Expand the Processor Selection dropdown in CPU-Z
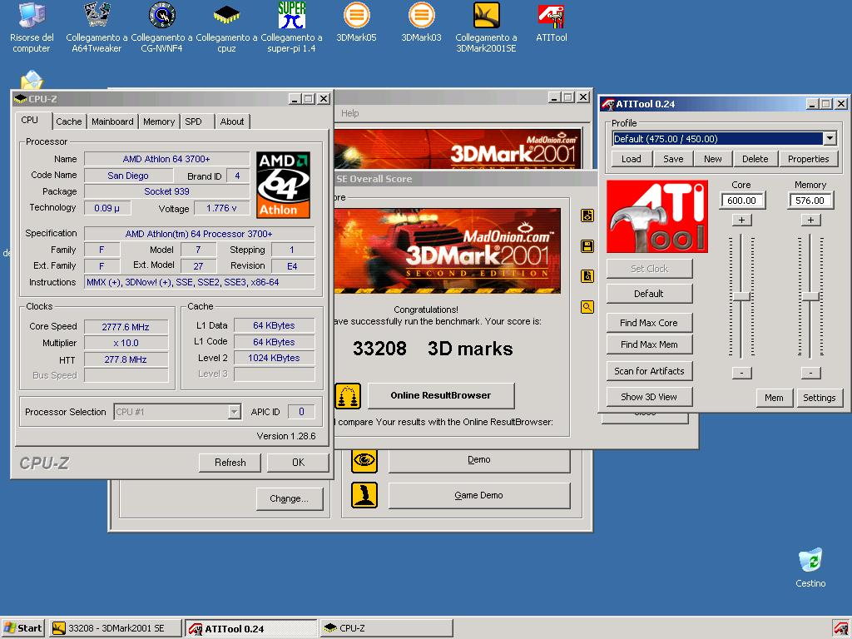Viewport: 852px width, 639px height. pos(234,412)
